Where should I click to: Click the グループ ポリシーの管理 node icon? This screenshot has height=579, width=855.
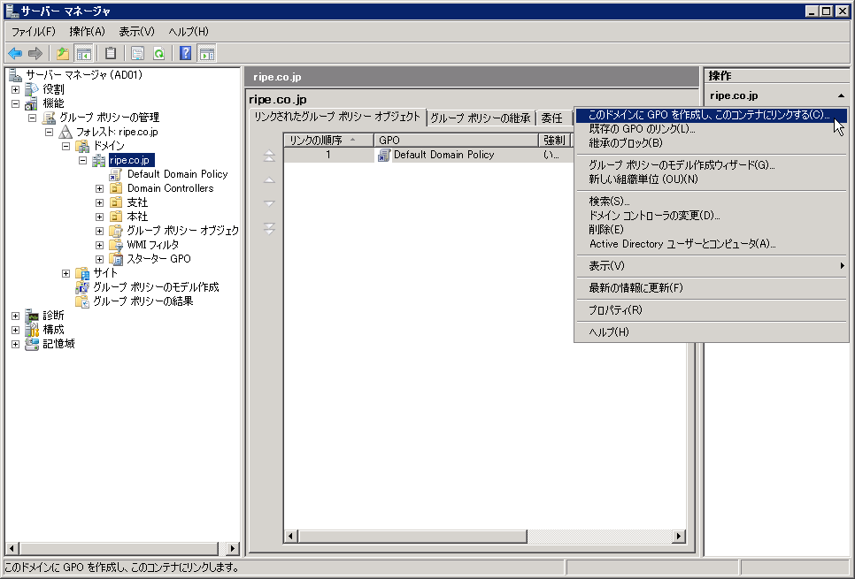49,117
